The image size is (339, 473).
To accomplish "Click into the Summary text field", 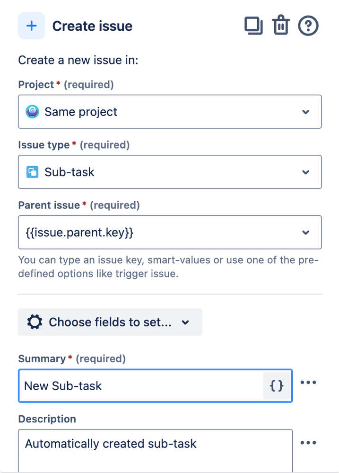I will 142,386.
